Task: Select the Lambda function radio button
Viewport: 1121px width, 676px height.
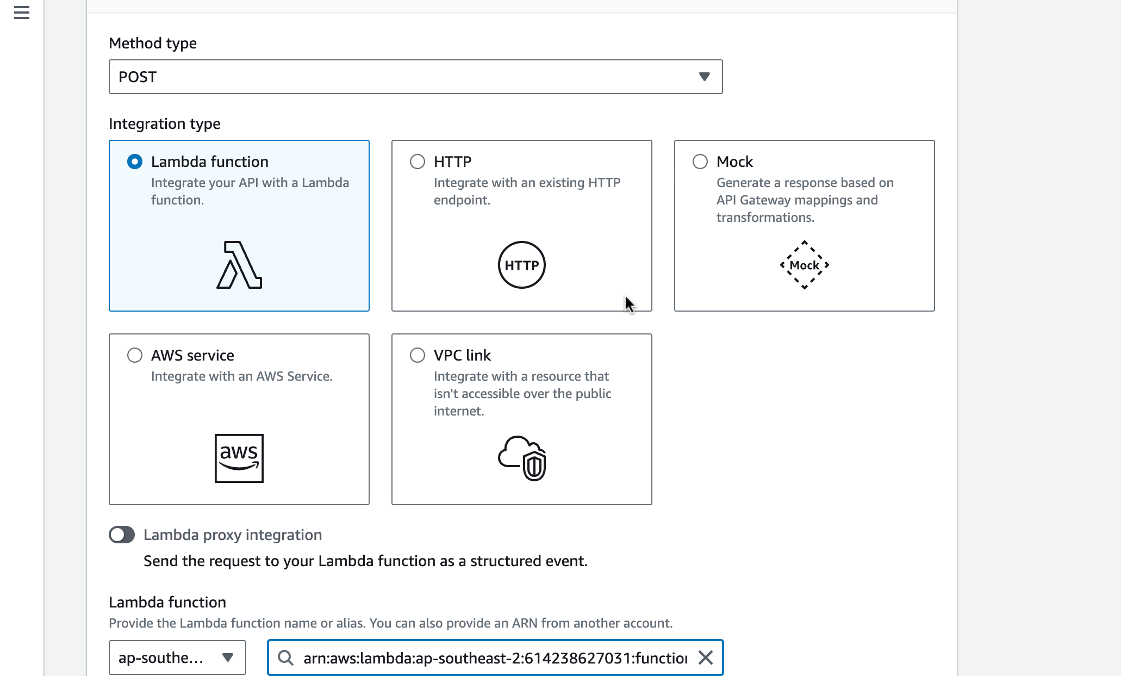Action: point(135,162)
